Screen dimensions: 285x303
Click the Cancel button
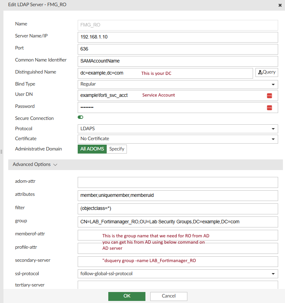tap(168, 296)
